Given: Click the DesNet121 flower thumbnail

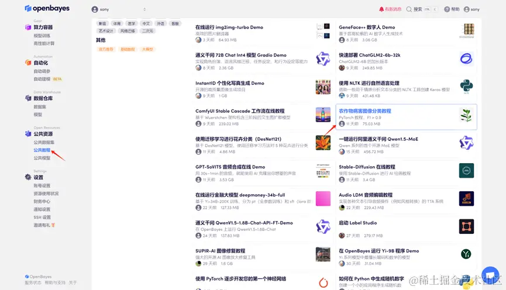Looking at the screenshot, I should [323, 143].
